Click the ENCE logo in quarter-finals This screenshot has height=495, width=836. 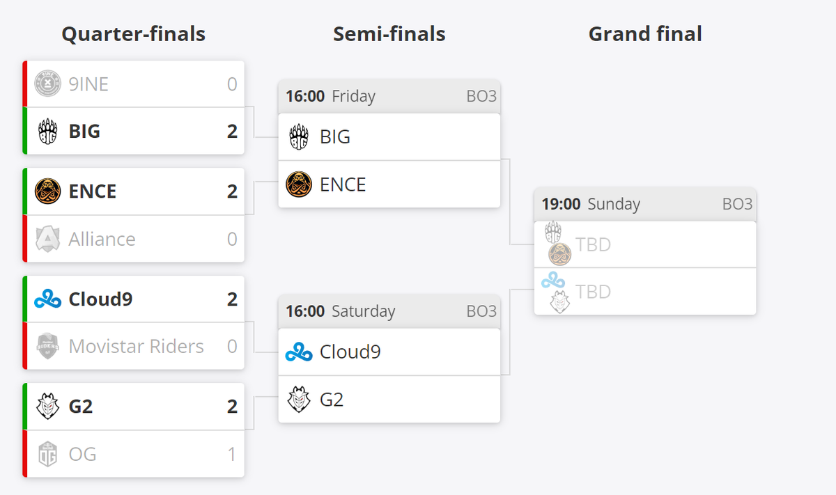(x=47, y=191)
